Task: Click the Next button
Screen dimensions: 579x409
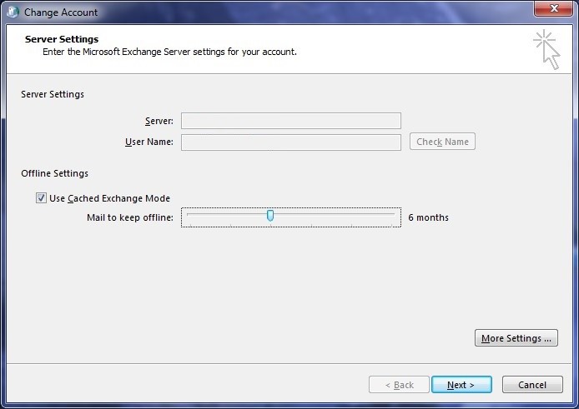Action: [x=461, y=385]
